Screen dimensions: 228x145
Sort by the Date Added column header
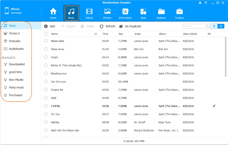190,34
